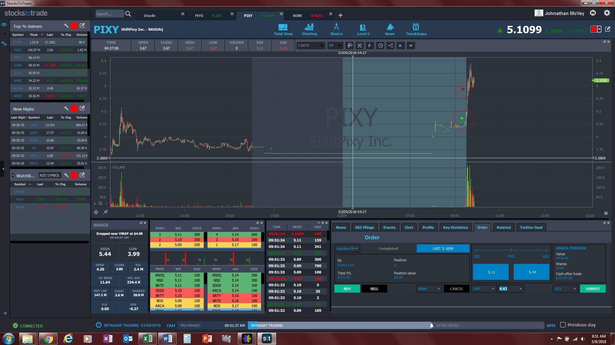
Task: Click the chart share icon
Action: pos(390,45)
